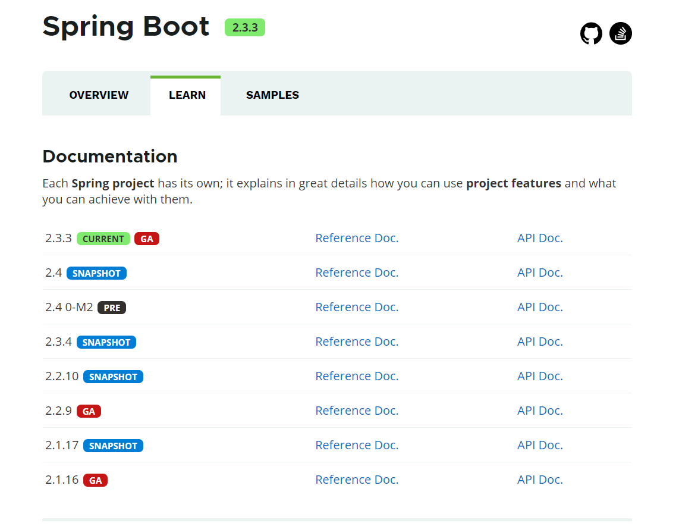
Task: Click version number 2.2.9 text
Action: (x=58, y=411)
